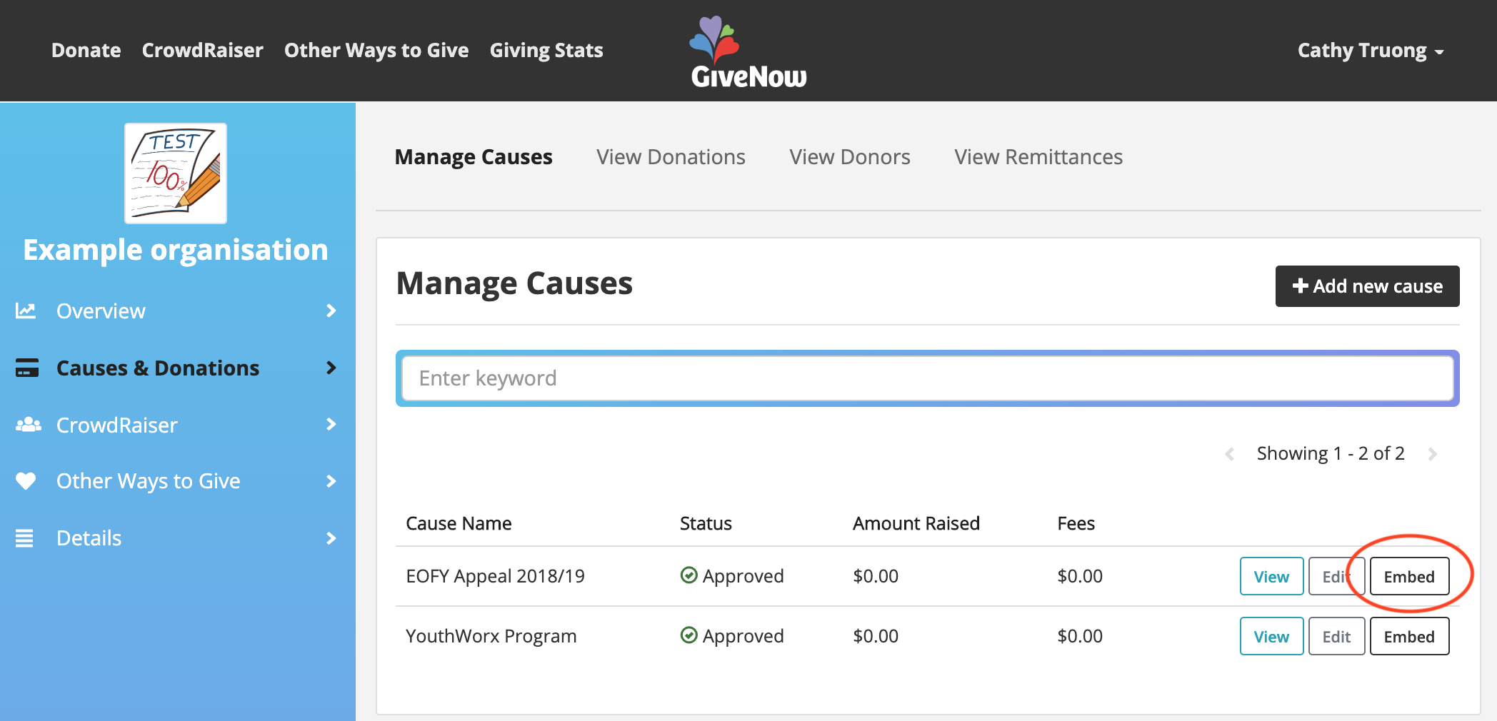Click the CrowdRaiser people icon in sidebar
This screenshot has height=721, width=1497.
click(29, 425)
